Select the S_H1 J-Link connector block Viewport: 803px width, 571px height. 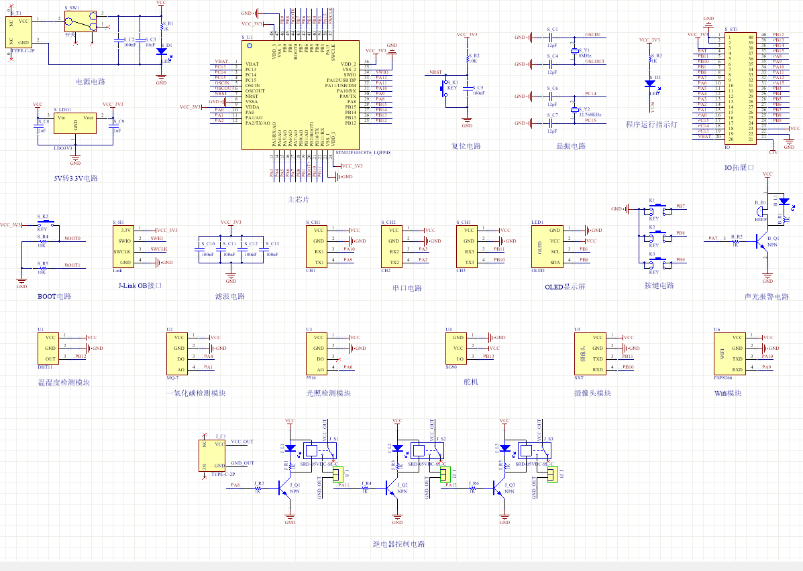pyautogui.click(x=123, y=247)
